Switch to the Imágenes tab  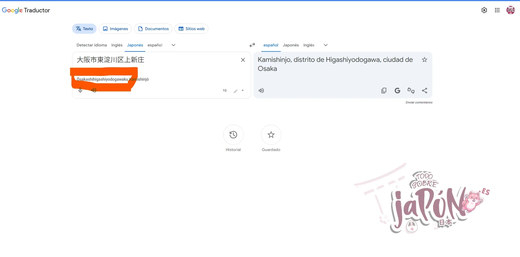(x=115, y=29)
